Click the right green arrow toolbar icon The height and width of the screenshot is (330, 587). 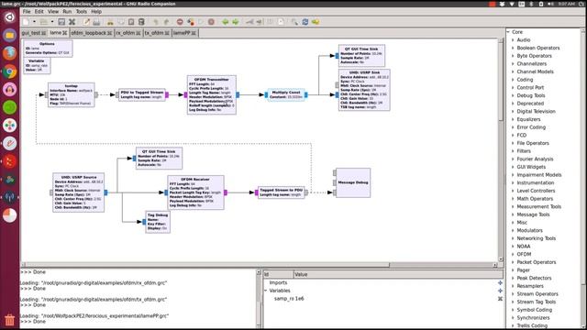236,22
